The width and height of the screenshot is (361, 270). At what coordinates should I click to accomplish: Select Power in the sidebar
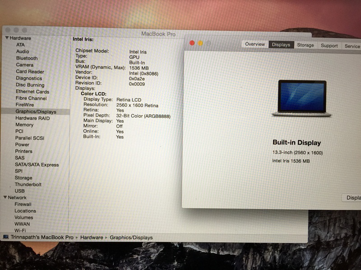[22, 144]
